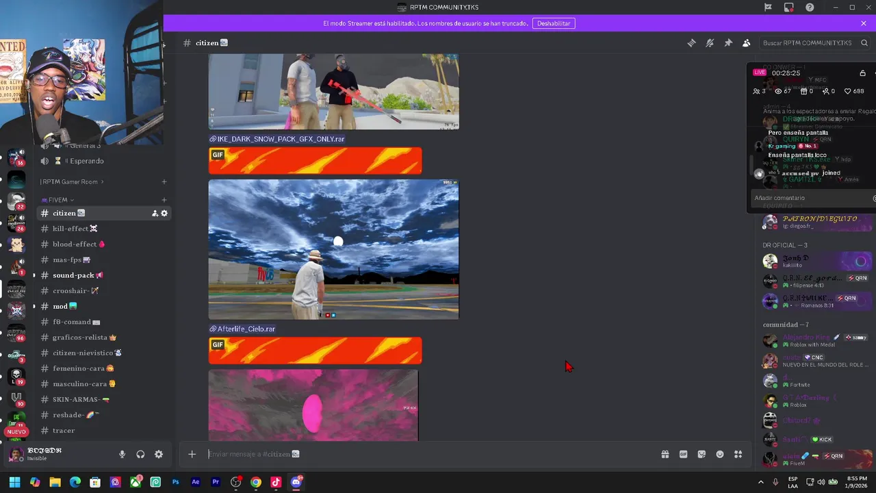Open the tracer channel
The image size is (876, 493).
[103, 430]
